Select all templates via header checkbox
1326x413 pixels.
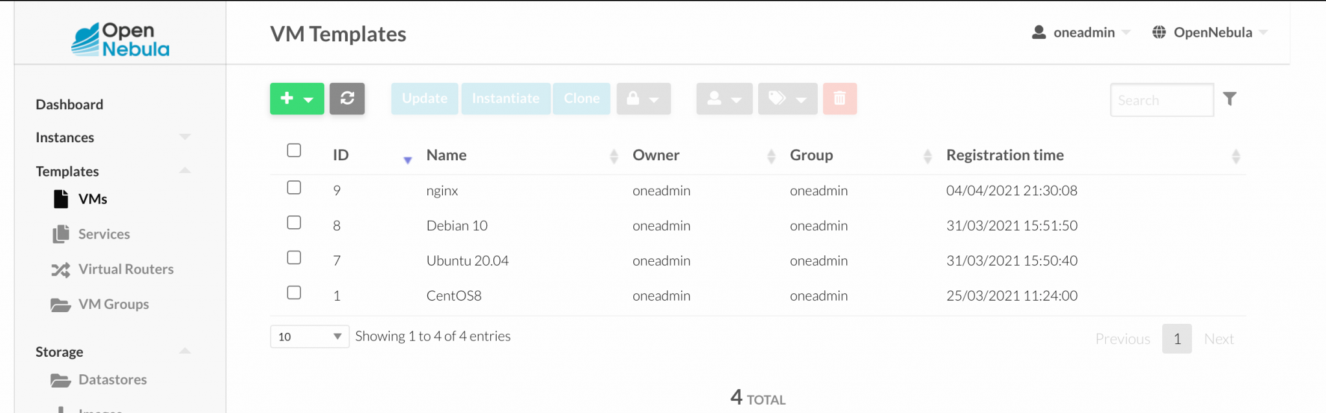pyautogui.click(x=294, y=151)
